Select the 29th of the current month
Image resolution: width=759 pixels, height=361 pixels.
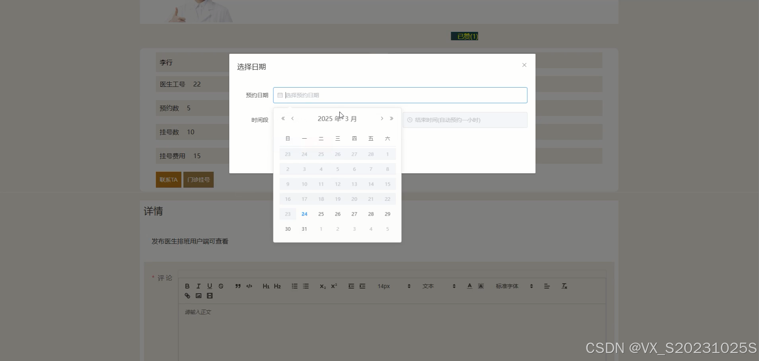tap(387, 214)
